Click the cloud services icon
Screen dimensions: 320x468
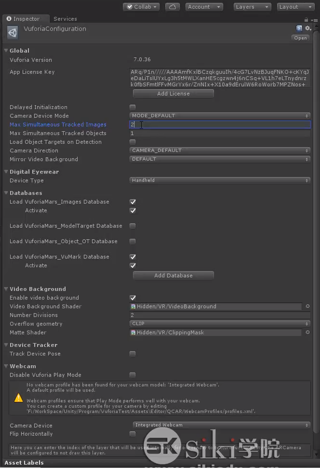pyautogui.click(x=173, y=7)
